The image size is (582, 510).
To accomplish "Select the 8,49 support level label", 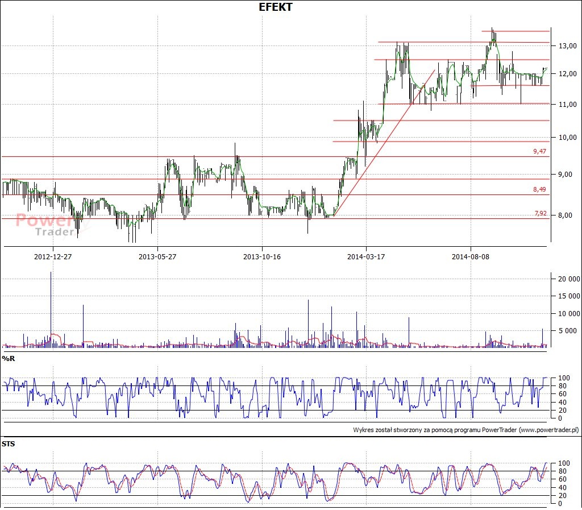I will (540, 189).
